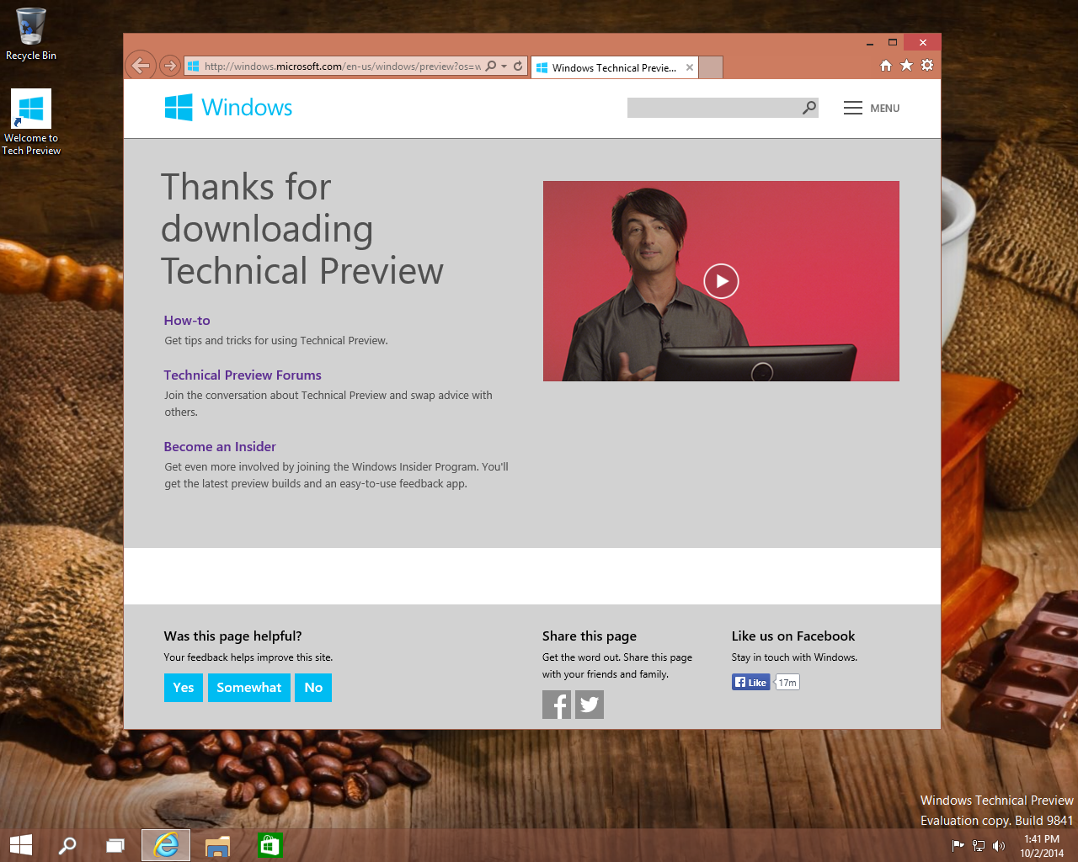
Task: Click the taskbar clock showing 1:41 PM
Action: coord(1042,846)
